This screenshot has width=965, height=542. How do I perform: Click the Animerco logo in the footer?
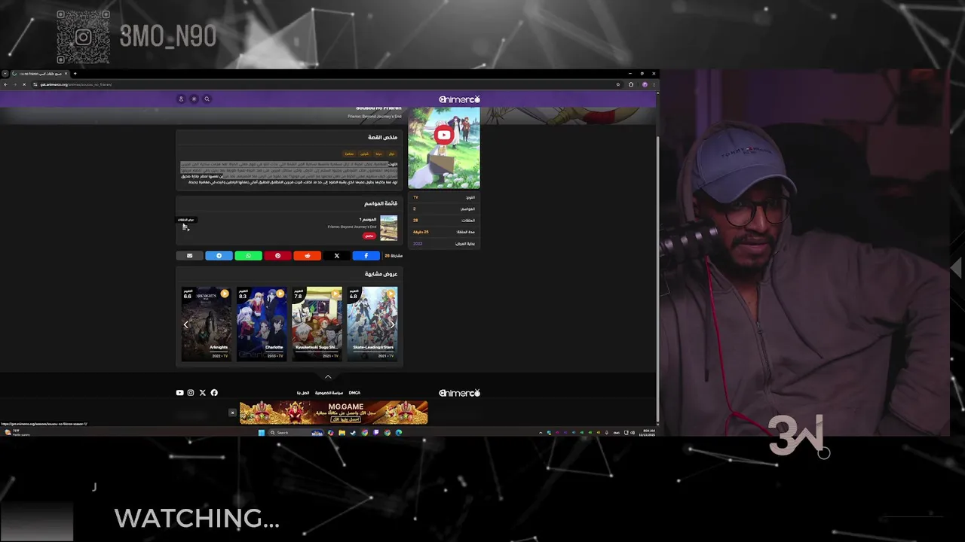(459, 393)
